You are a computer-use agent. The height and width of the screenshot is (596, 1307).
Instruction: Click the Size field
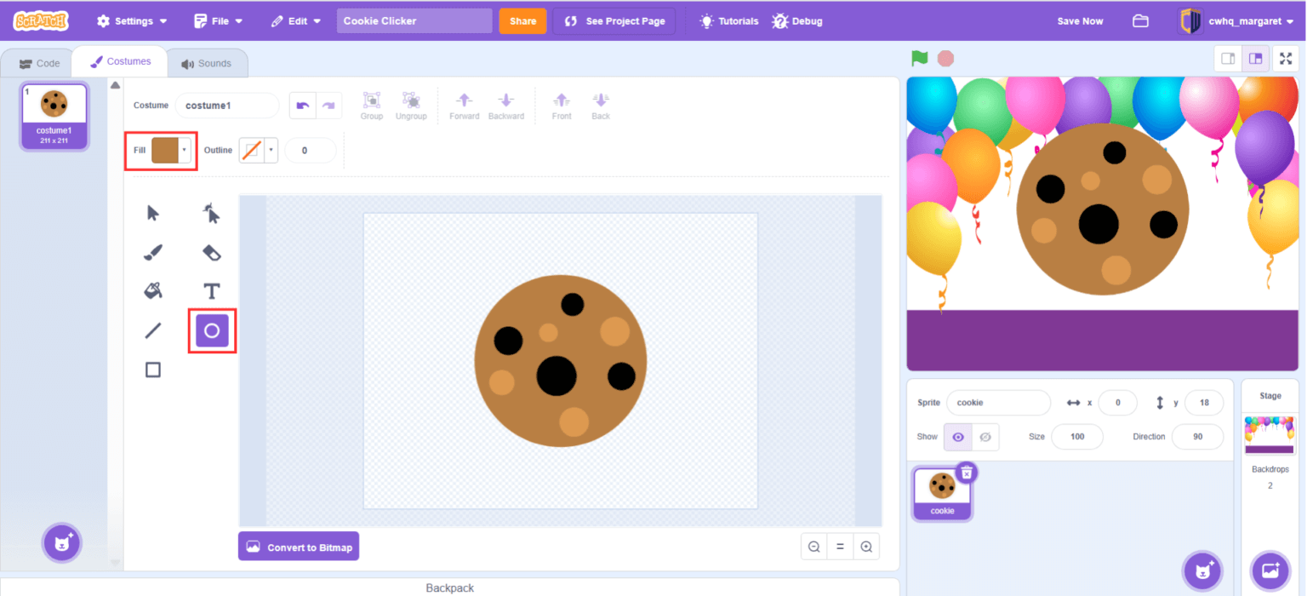1077,437
